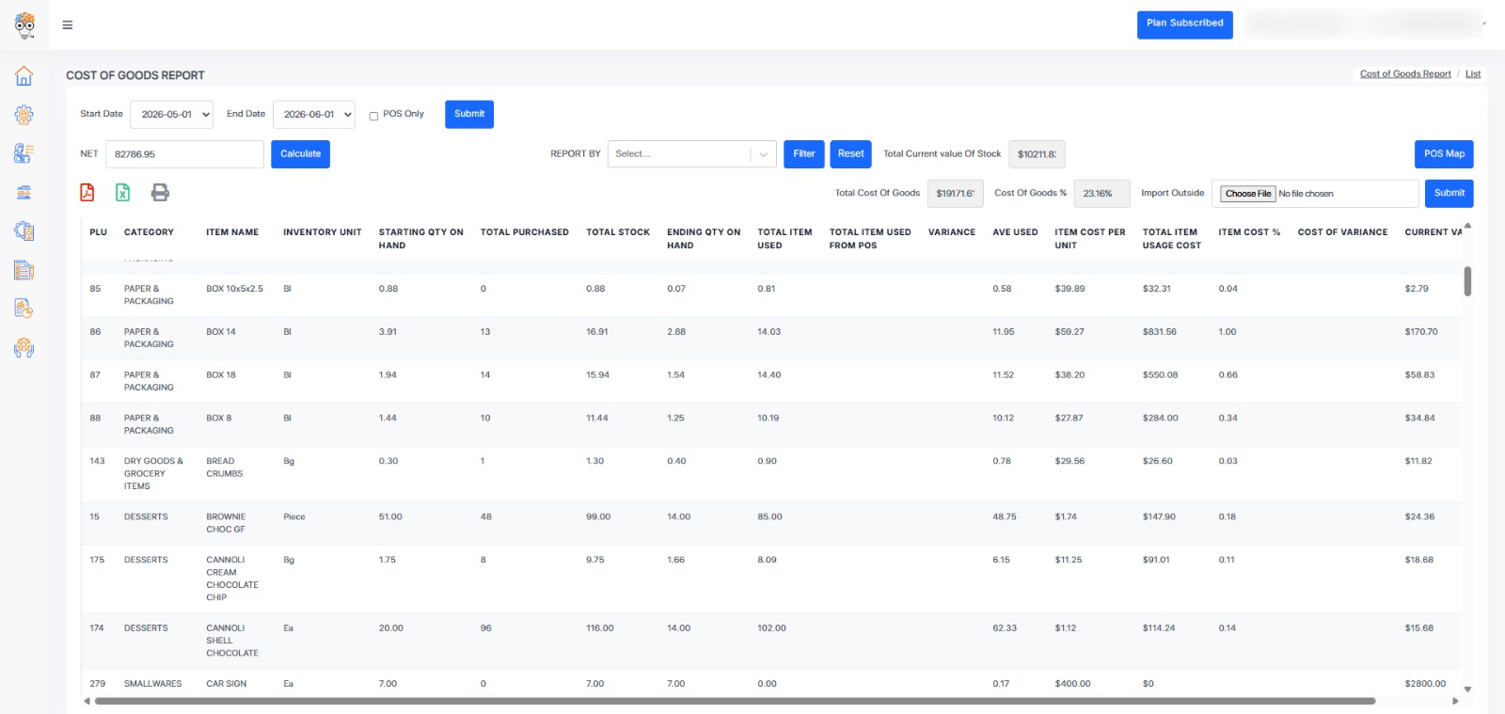Sort by ITEM COST PER UNIT header
1505x714 pixels.
click(x=1090, y=239)
